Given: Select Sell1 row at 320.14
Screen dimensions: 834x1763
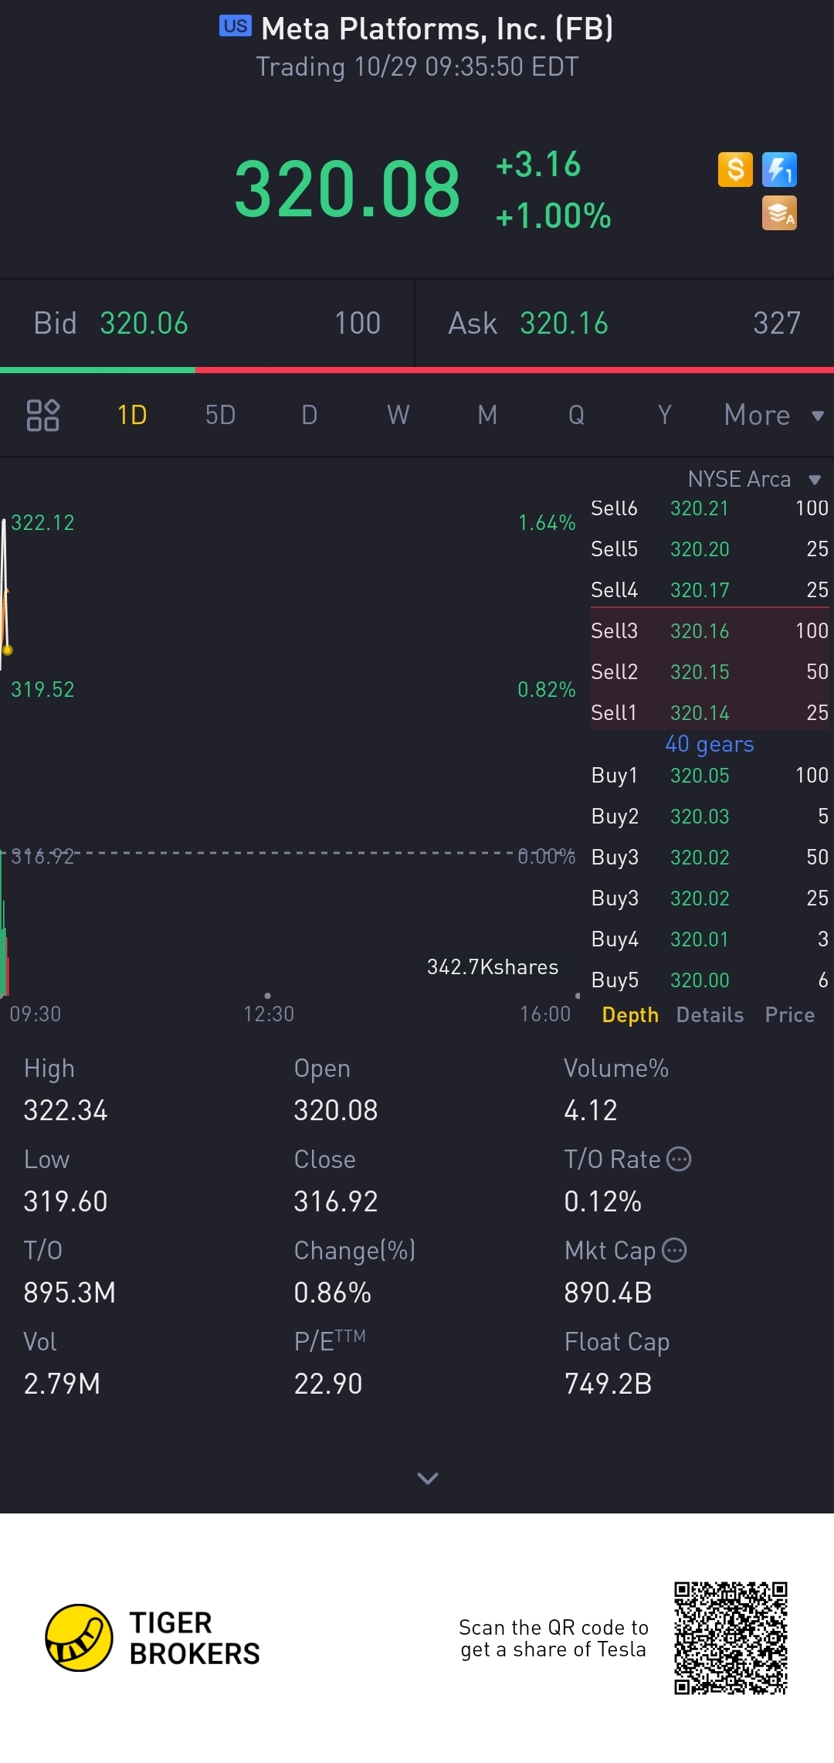Looking at the screenshot, I should pyautogui.click(x=710, y=712).
